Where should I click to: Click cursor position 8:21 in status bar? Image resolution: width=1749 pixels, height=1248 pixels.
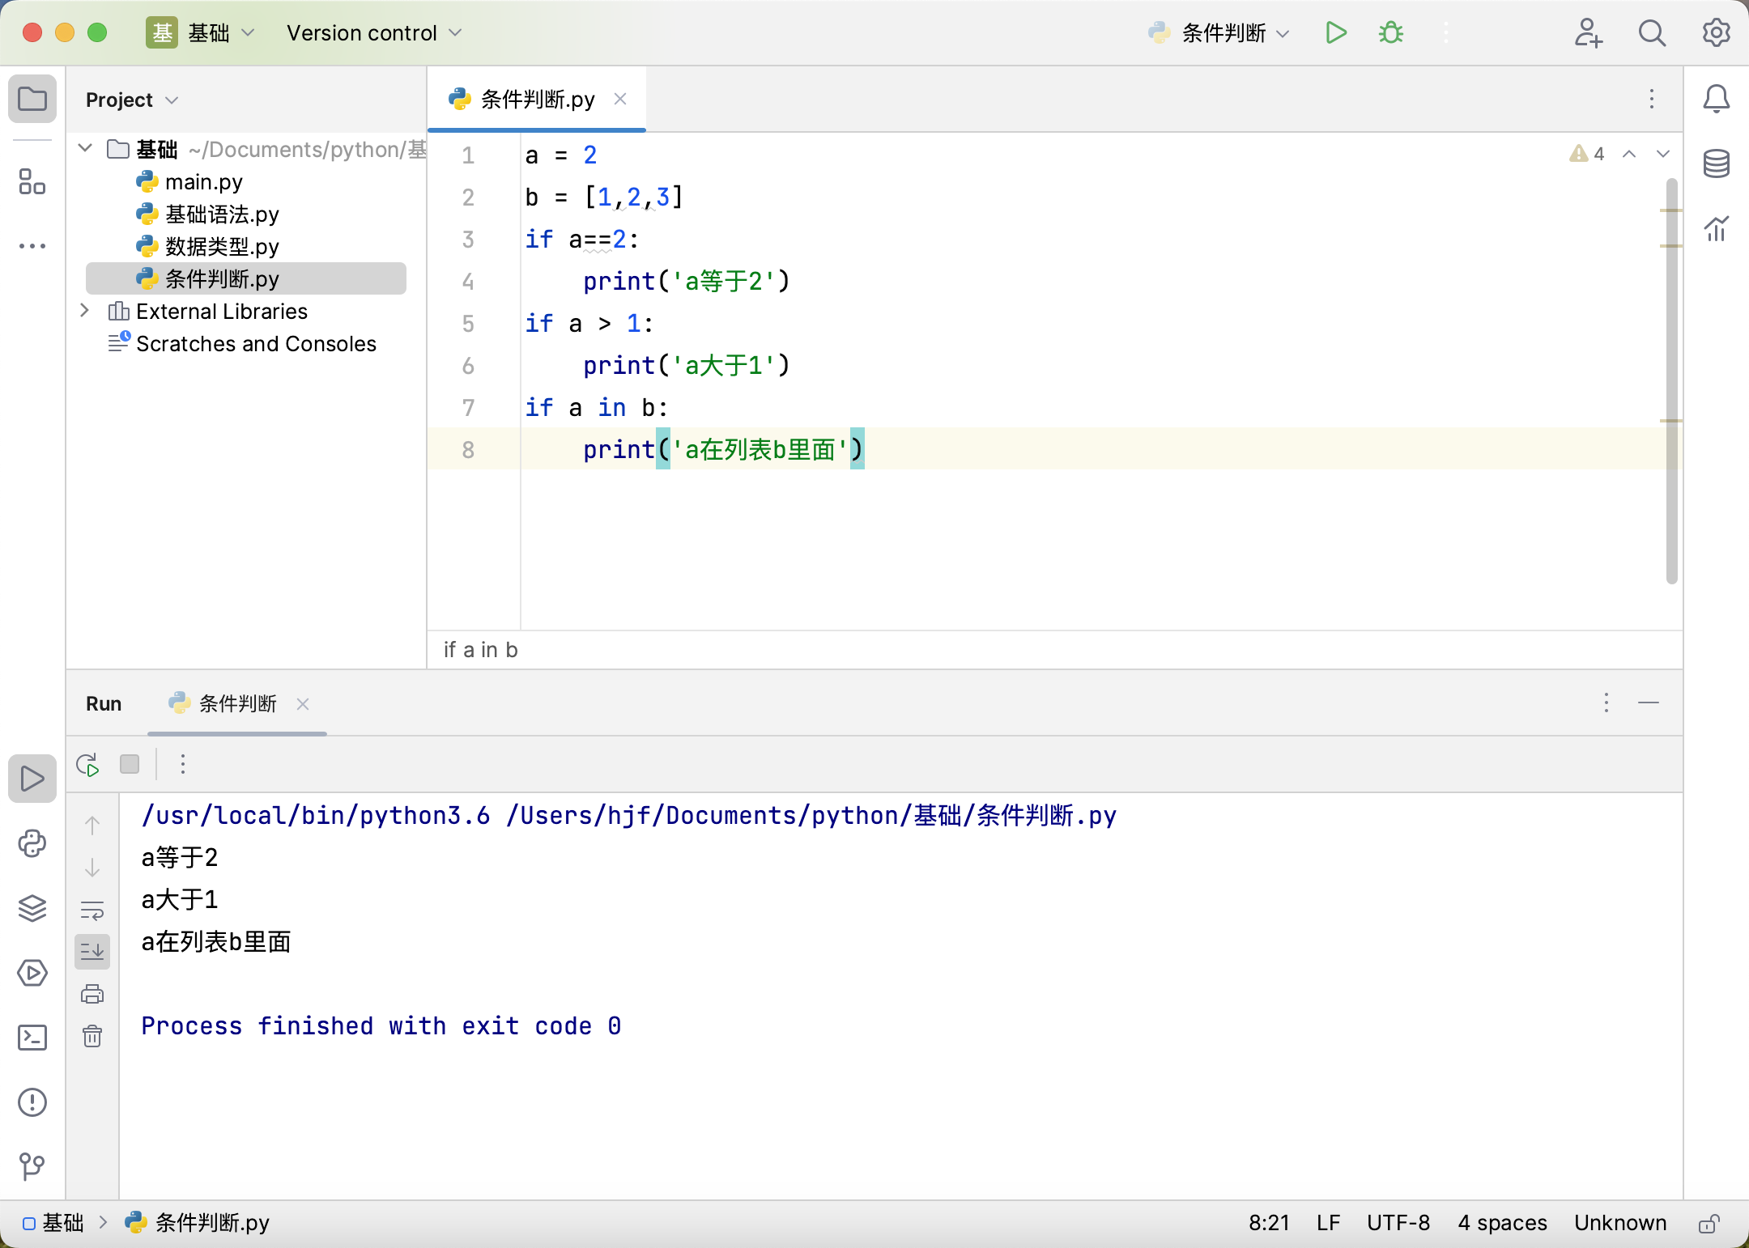click(x=1269, y=1223)
